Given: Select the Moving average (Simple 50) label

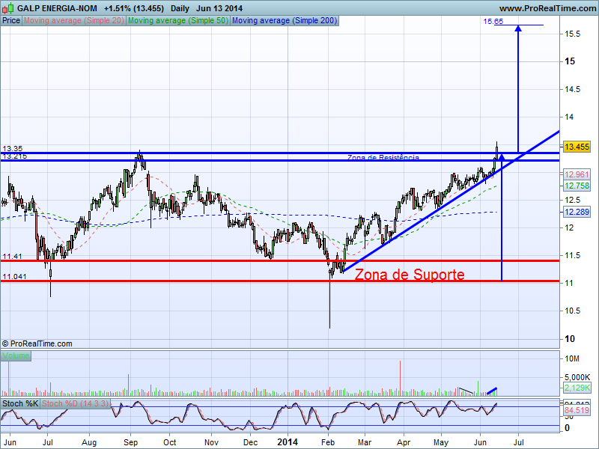Looking at the screenshot, I should point(178,21).
